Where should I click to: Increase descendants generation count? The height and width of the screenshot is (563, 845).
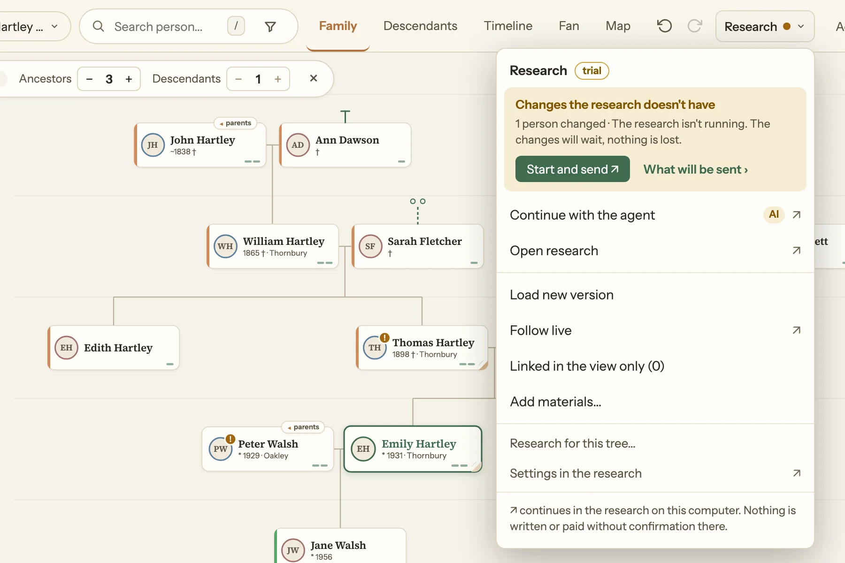coord(278,79)
